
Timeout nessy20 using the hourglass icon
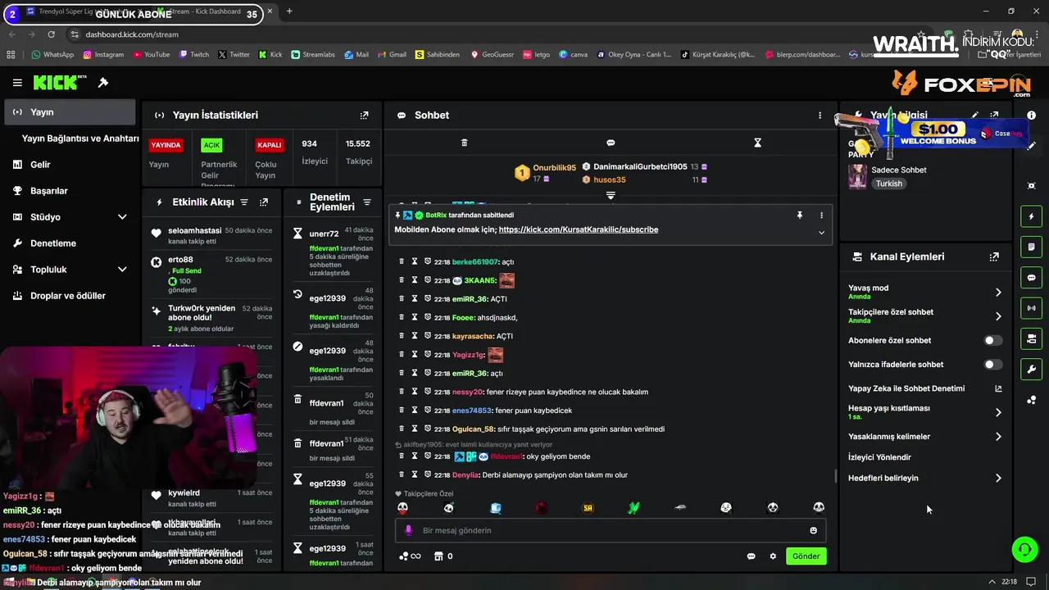tap(415, 392)
